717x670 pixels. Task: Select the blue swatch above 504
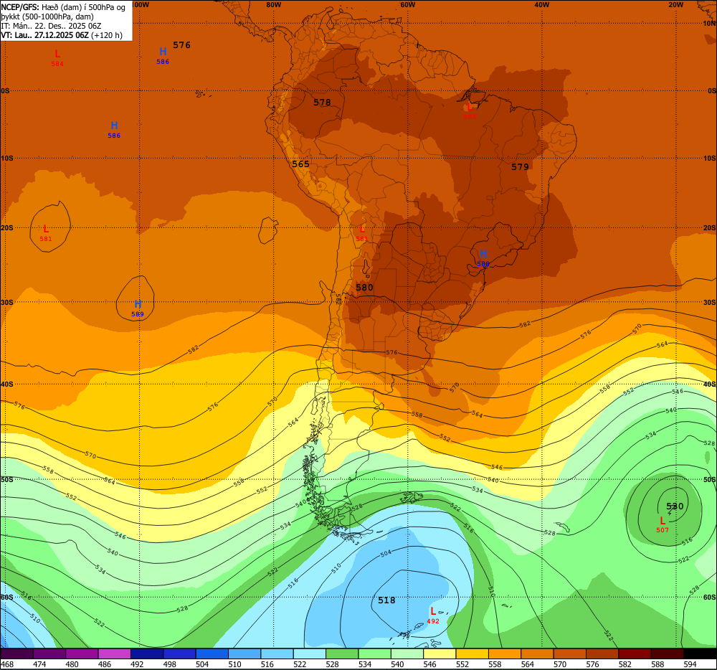[x=212, y=654]
